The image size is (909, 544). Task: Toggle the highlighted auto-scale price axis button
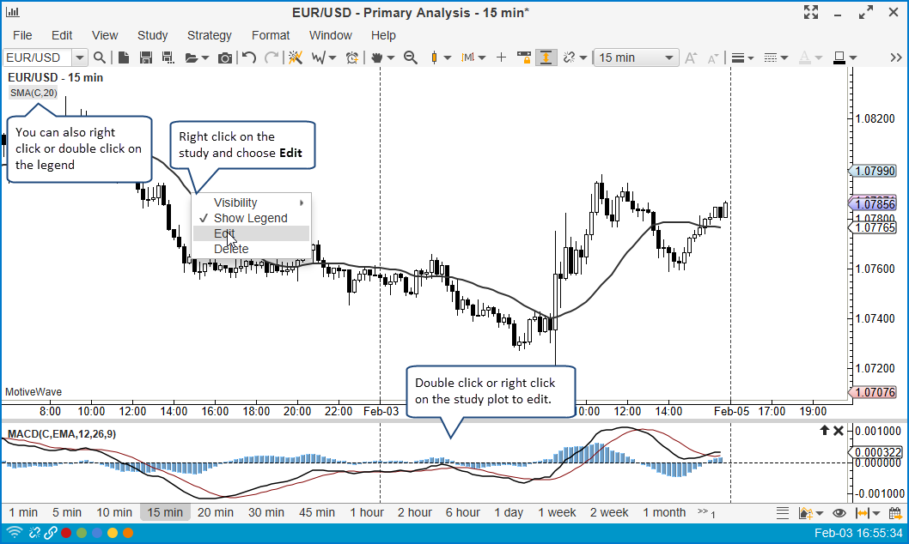[x=546, y=57]
